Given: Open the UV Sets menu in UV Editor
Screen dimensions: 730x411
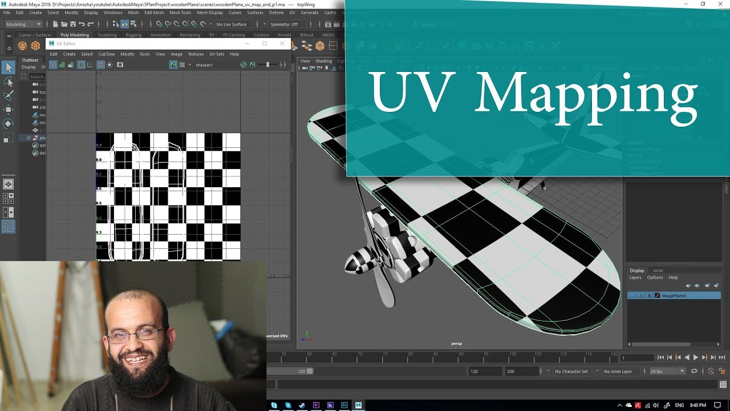Looking at the screenshot, I should [x=217, y=54].
